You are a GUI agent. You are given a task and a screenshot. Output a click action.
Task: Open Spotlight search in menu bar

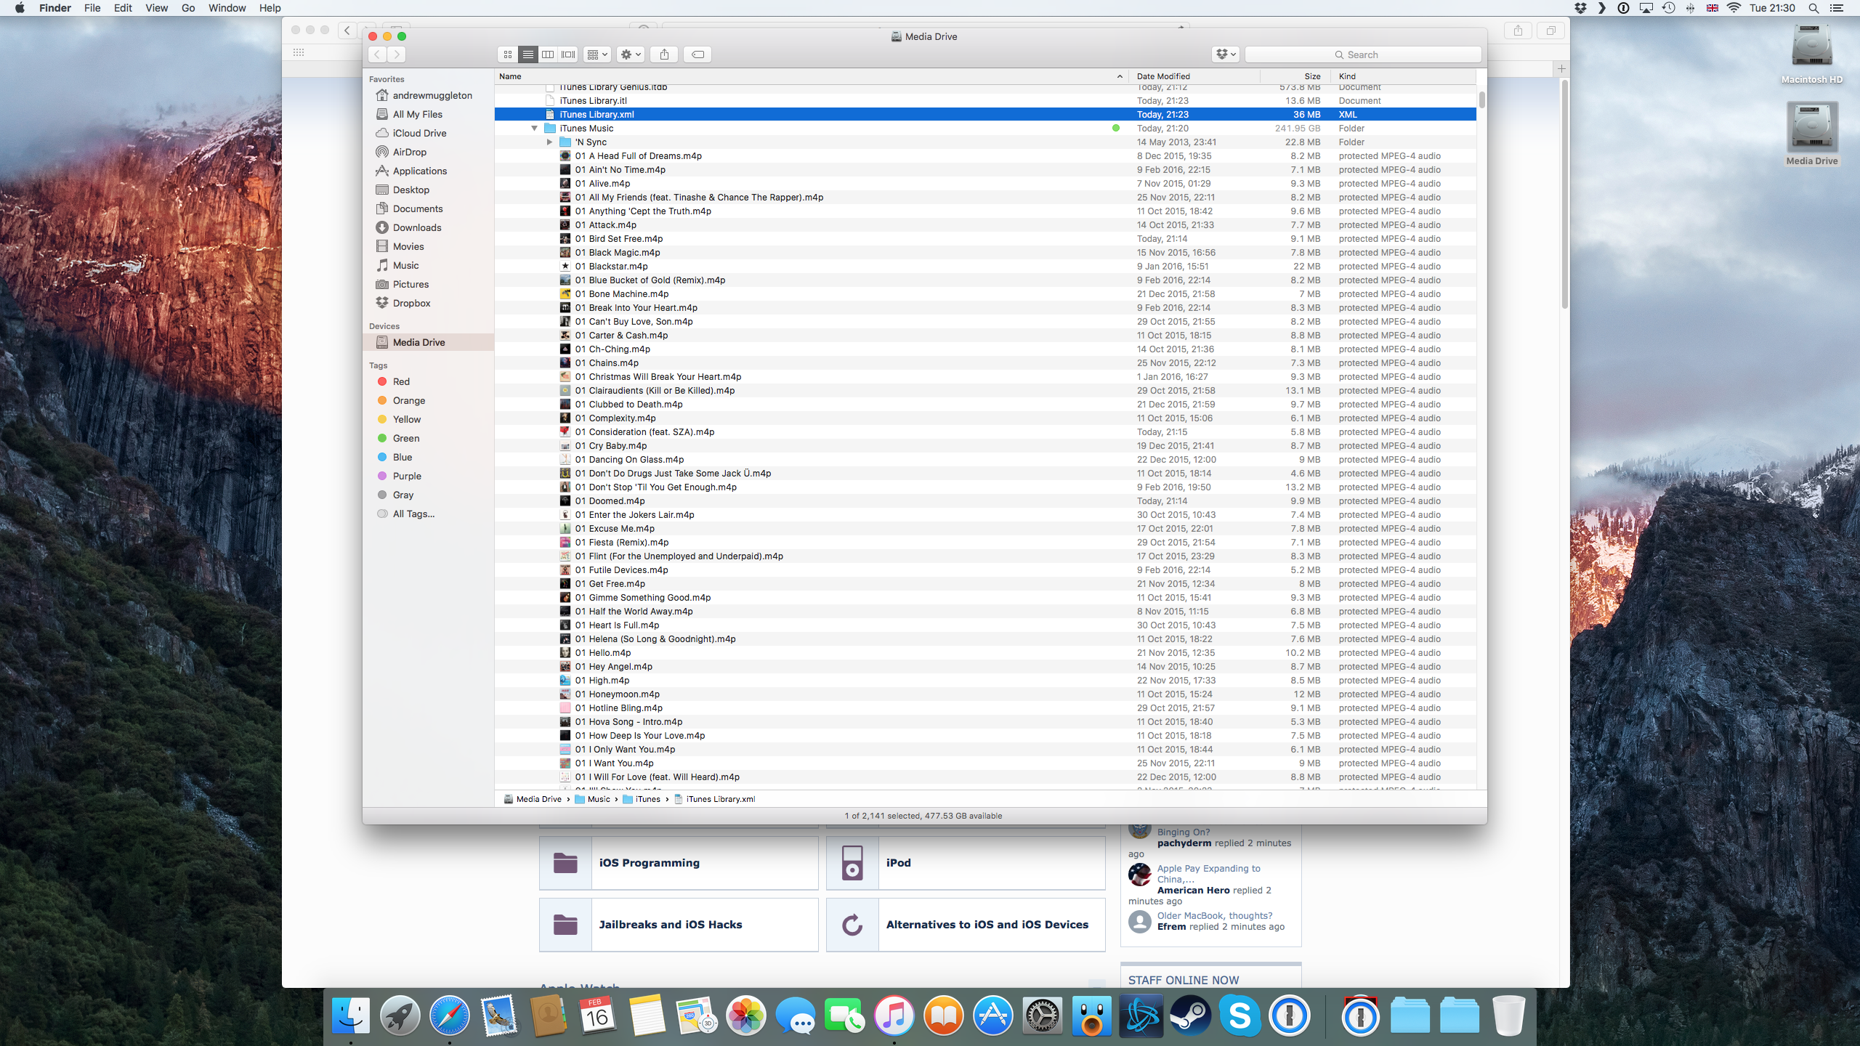(x=1813, y=8)
